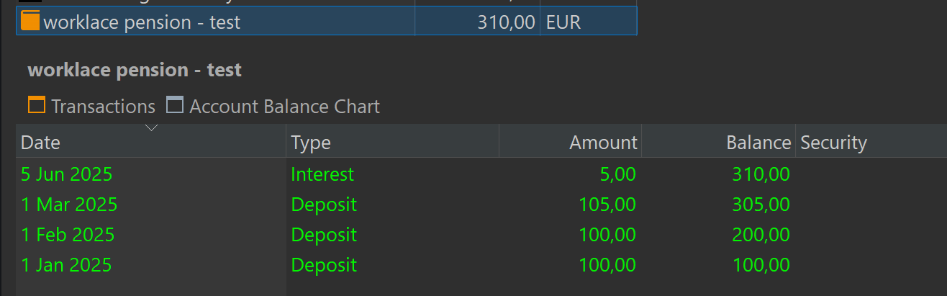This screenshot has height=296, width=947.
Task: Click the orange worklace pension account icon
Action: [x=30, y=21]
